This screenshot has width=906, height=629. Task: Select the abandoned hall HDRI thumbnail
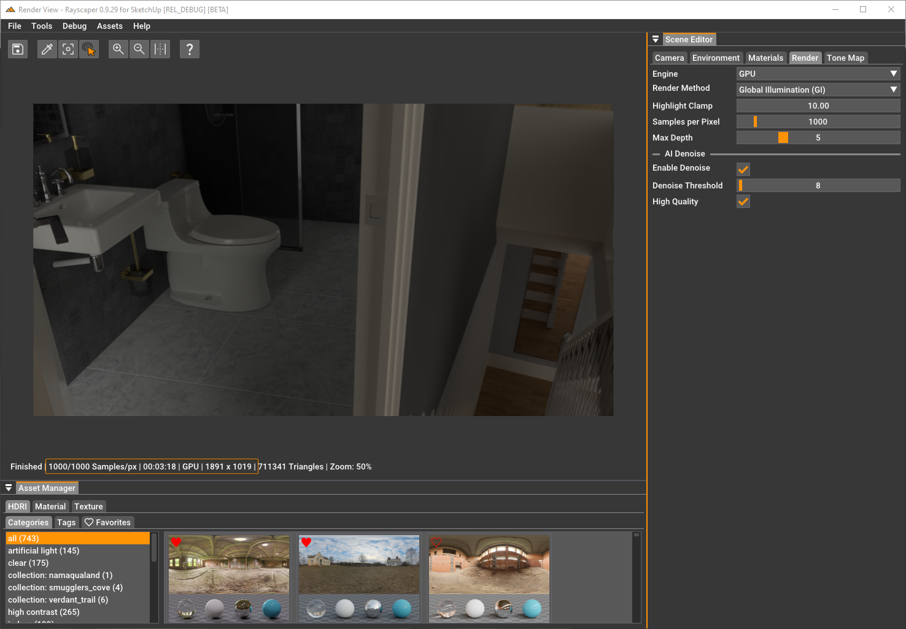pyautogui.click(x=229, y=578)
